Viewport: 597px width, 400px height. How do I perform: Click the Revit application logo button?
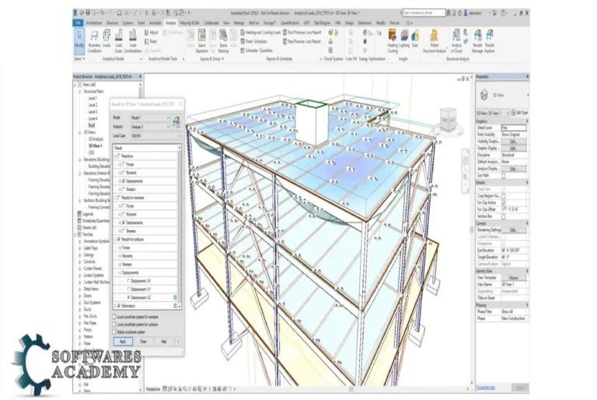point(75,13)
